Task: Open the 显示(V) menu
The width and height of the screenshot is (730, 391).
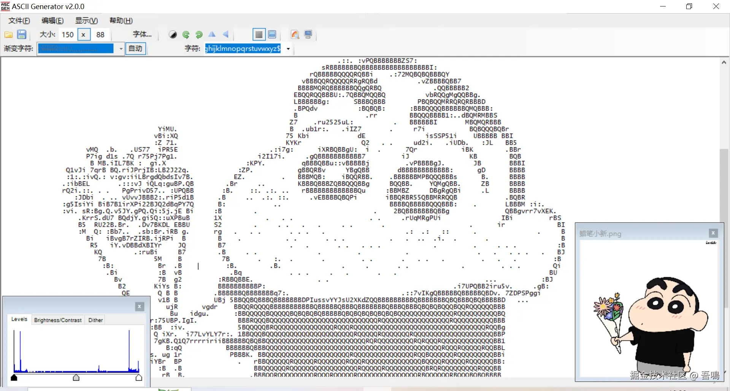Action: coord(86,20)
